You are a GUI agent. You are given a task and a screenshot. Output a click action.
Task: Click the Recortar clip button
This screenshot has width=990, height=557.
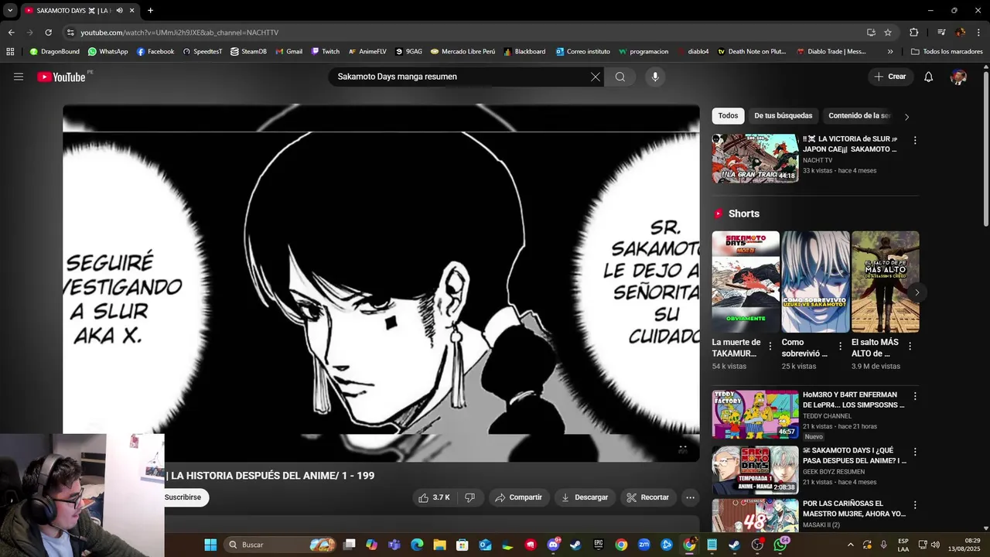(647, 497)
